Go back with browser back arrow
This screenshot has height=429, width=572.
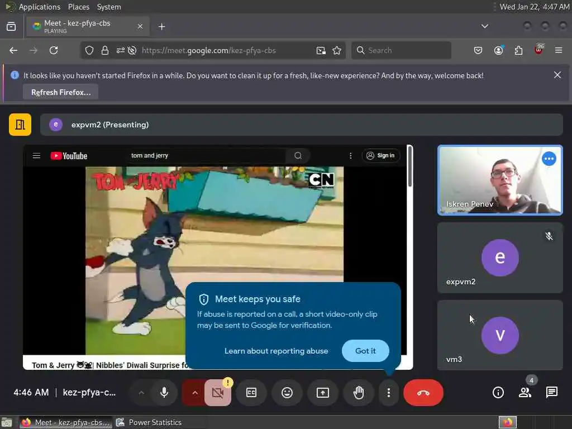pyautogui.click(x=13, y=50)
